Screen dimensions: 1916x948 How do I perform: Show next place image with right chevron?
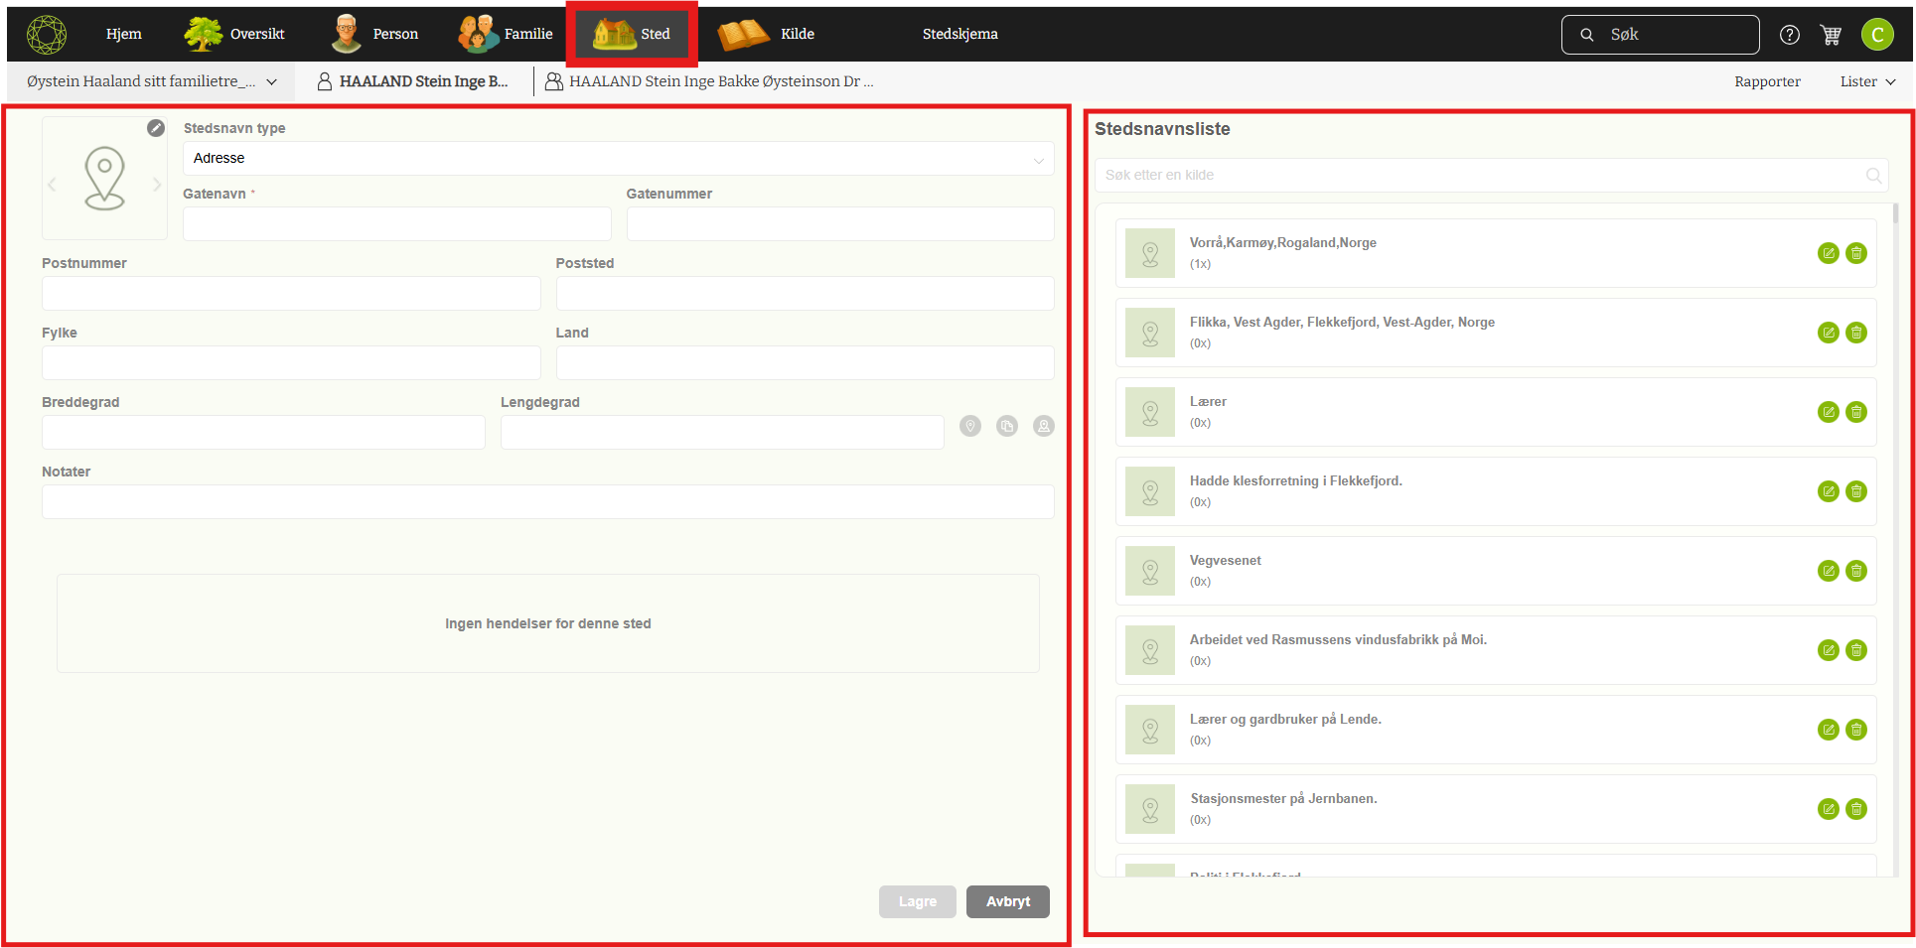coord(157,185)
